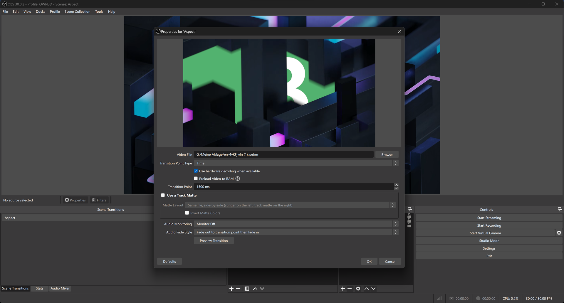Enable Preload Video to RAM checkbox
This screenshot has width=564, height=303.
[x=196, y=179]
